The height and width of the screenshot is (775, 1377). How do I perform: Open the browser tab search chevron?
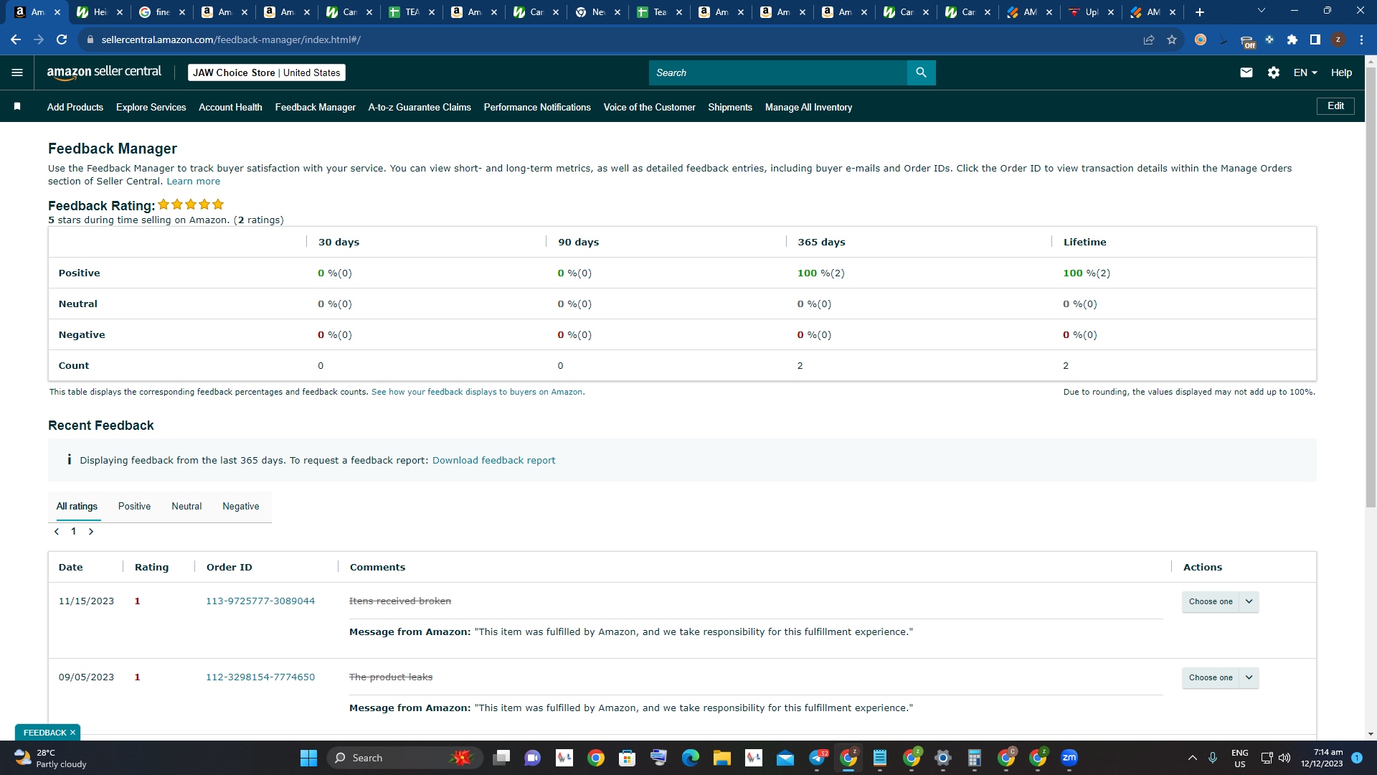(x=1262, y=11)
